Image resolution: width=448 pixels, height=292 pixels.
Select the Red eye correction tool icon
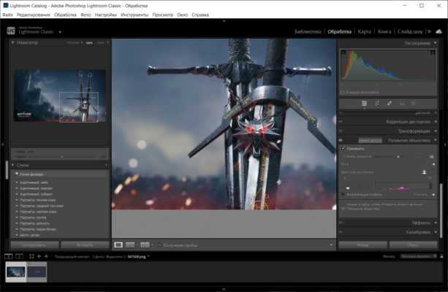[x=402, y=104]
